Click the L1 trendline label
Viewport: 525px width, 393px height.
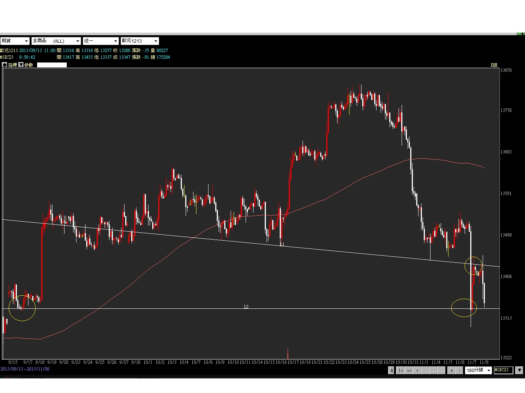coord(282,244)
